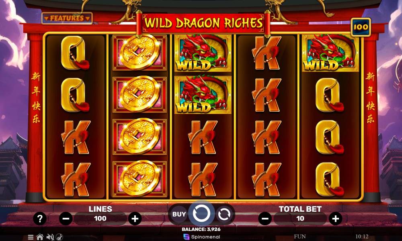Viewport: 402px width, 241px height.
Task: Spin the reels with the center spin button
Action: click(201, 213)
